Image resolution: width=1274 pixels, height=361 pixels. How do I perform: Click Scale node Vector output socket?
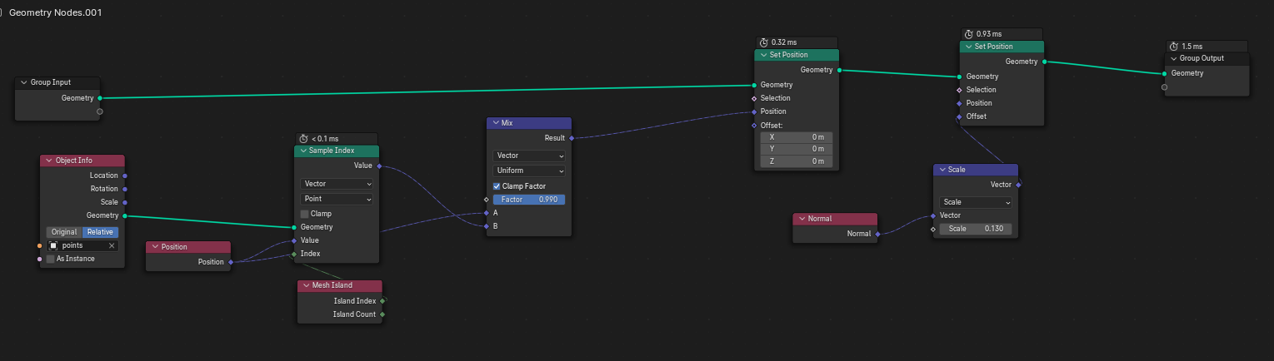pyautogui.click(x=1018, y=185)
